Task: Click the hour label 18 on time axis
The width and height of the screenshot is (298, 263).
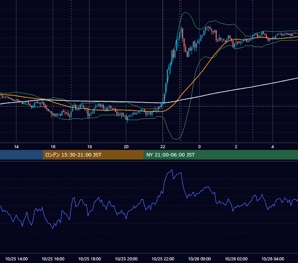Action: coord(89,147)
